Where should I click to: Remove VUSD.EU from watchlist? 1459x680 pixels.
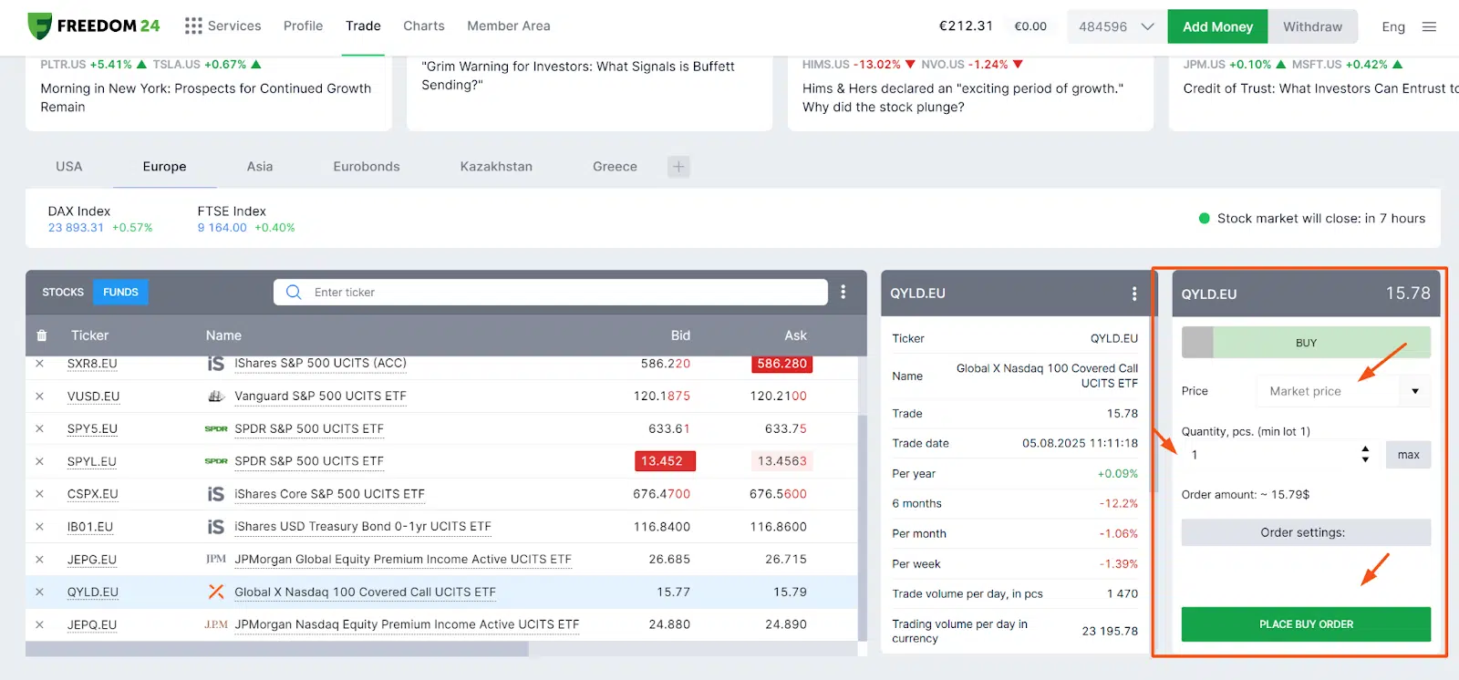[39, 396]
